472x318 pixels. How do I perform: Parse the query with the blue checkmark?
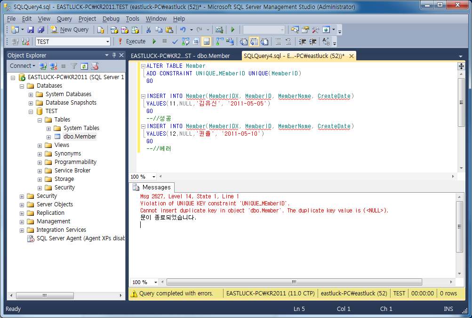(175, 41)
